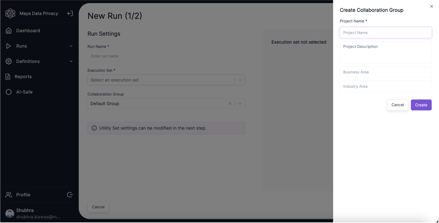Image resolution: width=439 pixels, height=223 pixels.
Task: Expand the Definitions menu chevron
Action: click(x=71, y=61)
